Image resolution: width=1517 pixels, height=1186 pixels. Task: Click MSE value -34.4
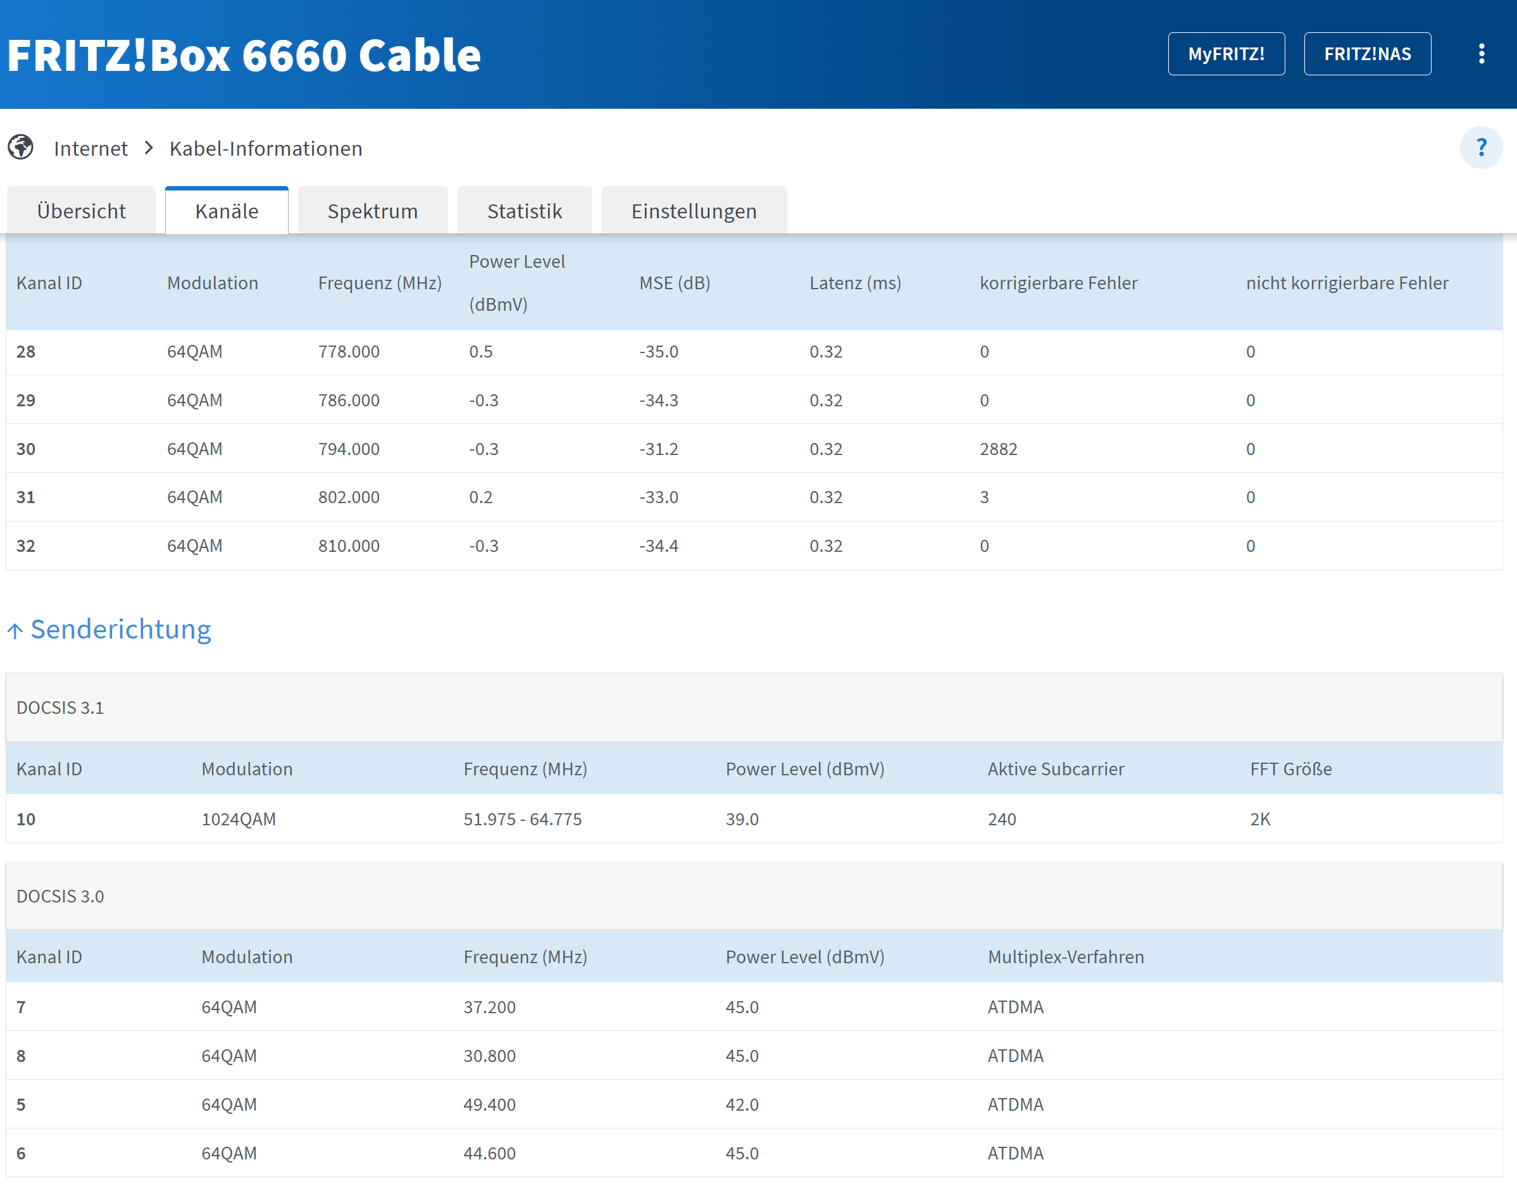658,546
